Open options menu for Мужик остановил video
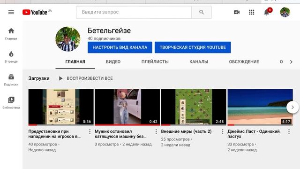 156,131
